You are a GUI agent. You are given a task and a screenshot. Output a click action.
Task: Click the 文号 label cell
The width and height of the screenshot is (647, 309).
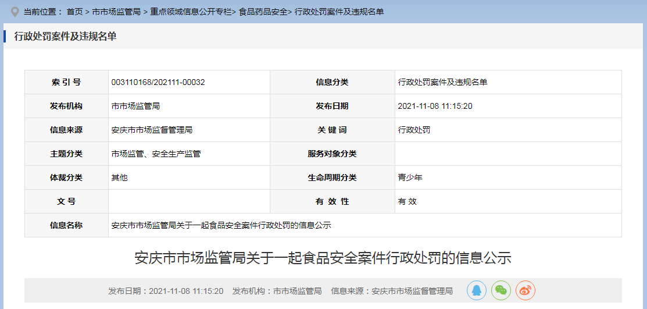pyautogui.click(x=66, y=201)
